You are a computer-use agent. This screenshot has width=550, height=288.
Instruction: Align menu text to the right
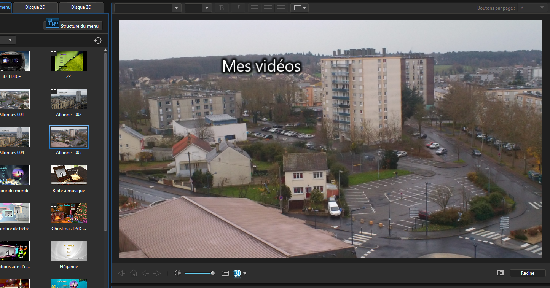point(281,8)
